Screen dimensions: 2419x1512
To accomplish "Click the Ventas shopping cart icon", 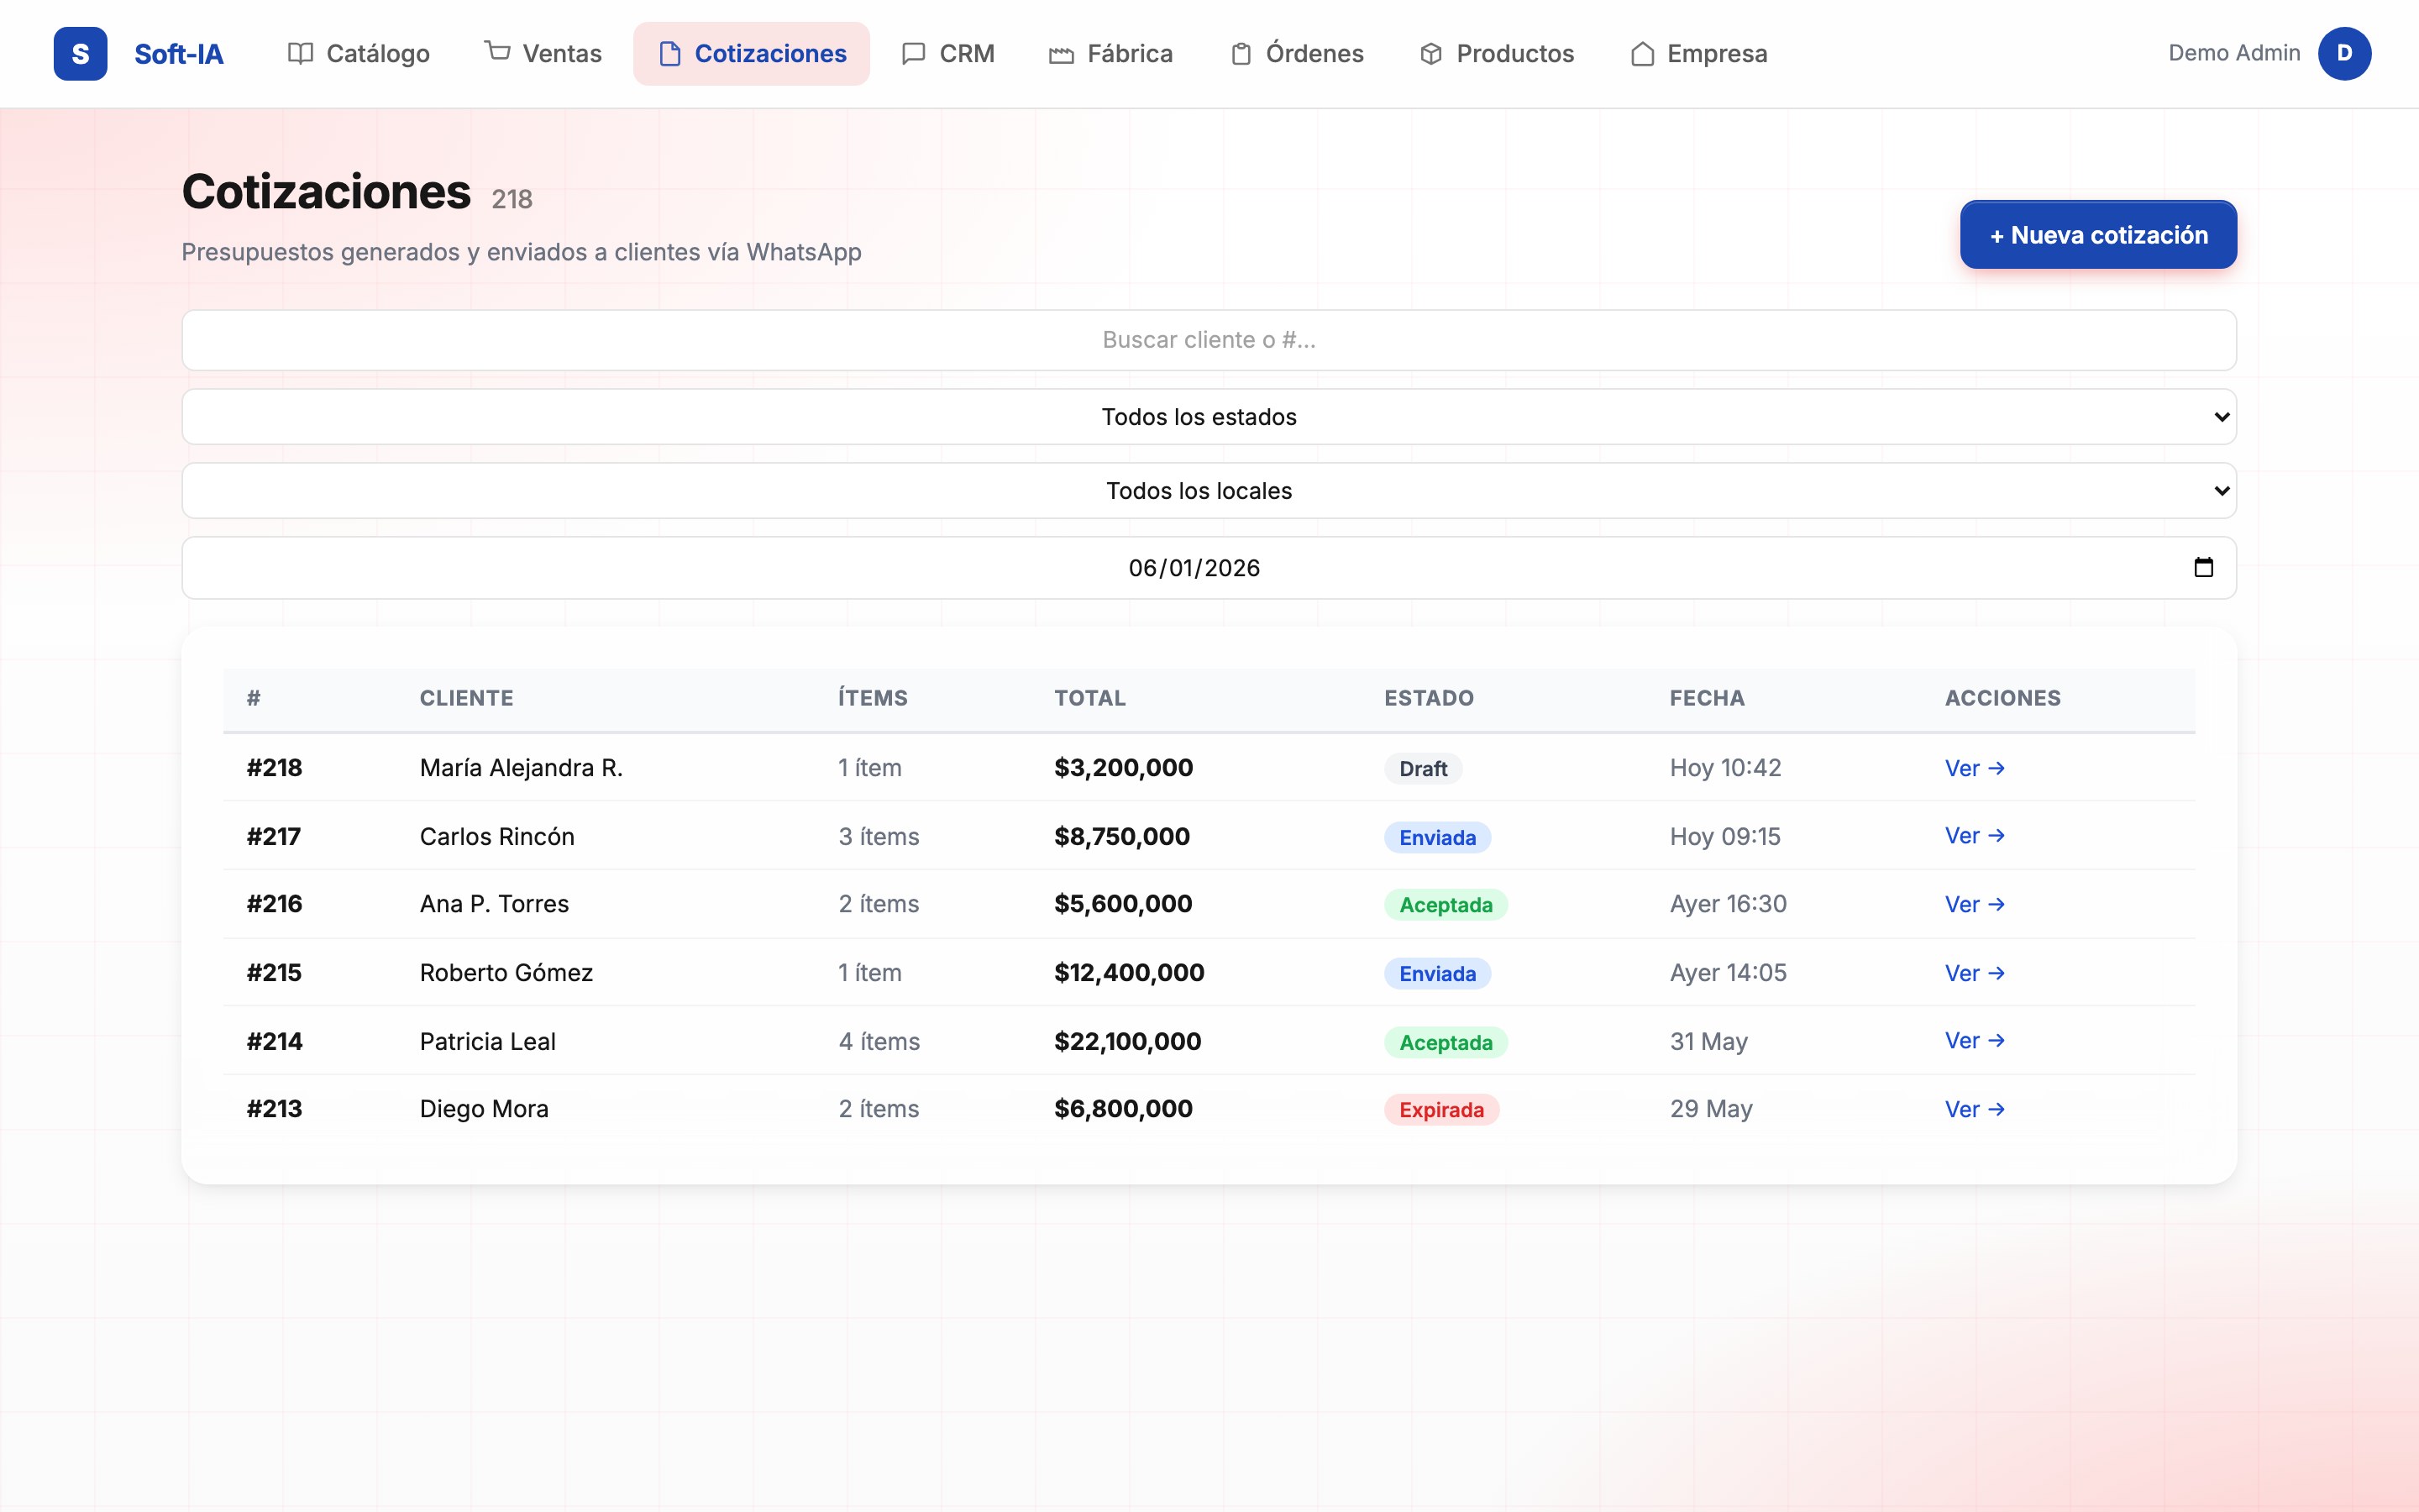I will tap(496, 51).
